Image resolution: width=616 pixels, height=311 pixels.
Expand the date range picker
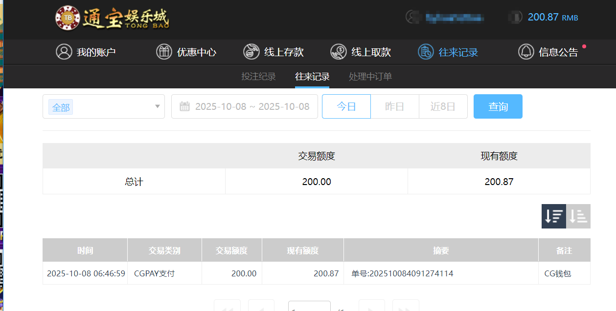(245, 106)
